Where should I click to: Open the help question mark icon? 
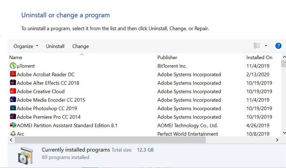click(278, 46)
